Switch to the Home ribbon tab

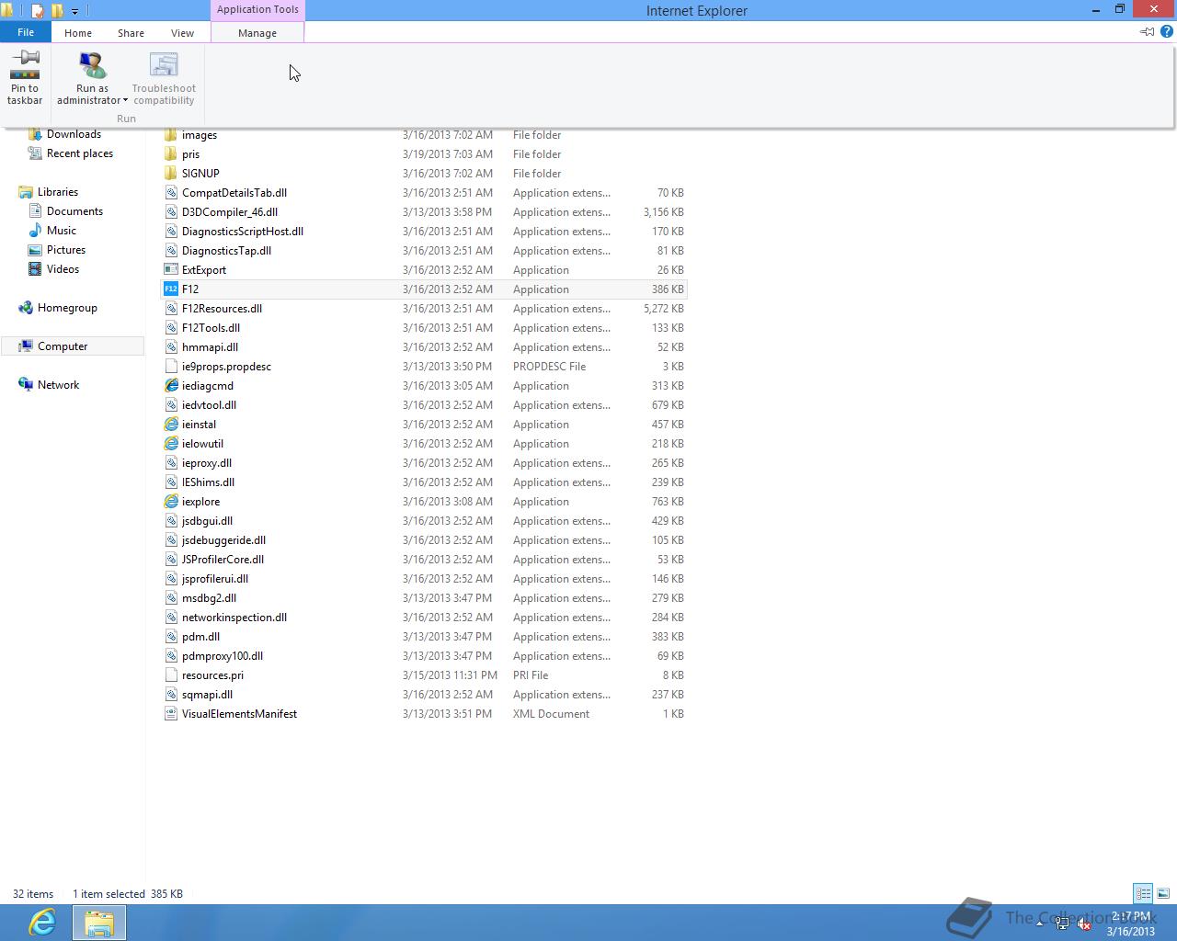click(78, 33)
